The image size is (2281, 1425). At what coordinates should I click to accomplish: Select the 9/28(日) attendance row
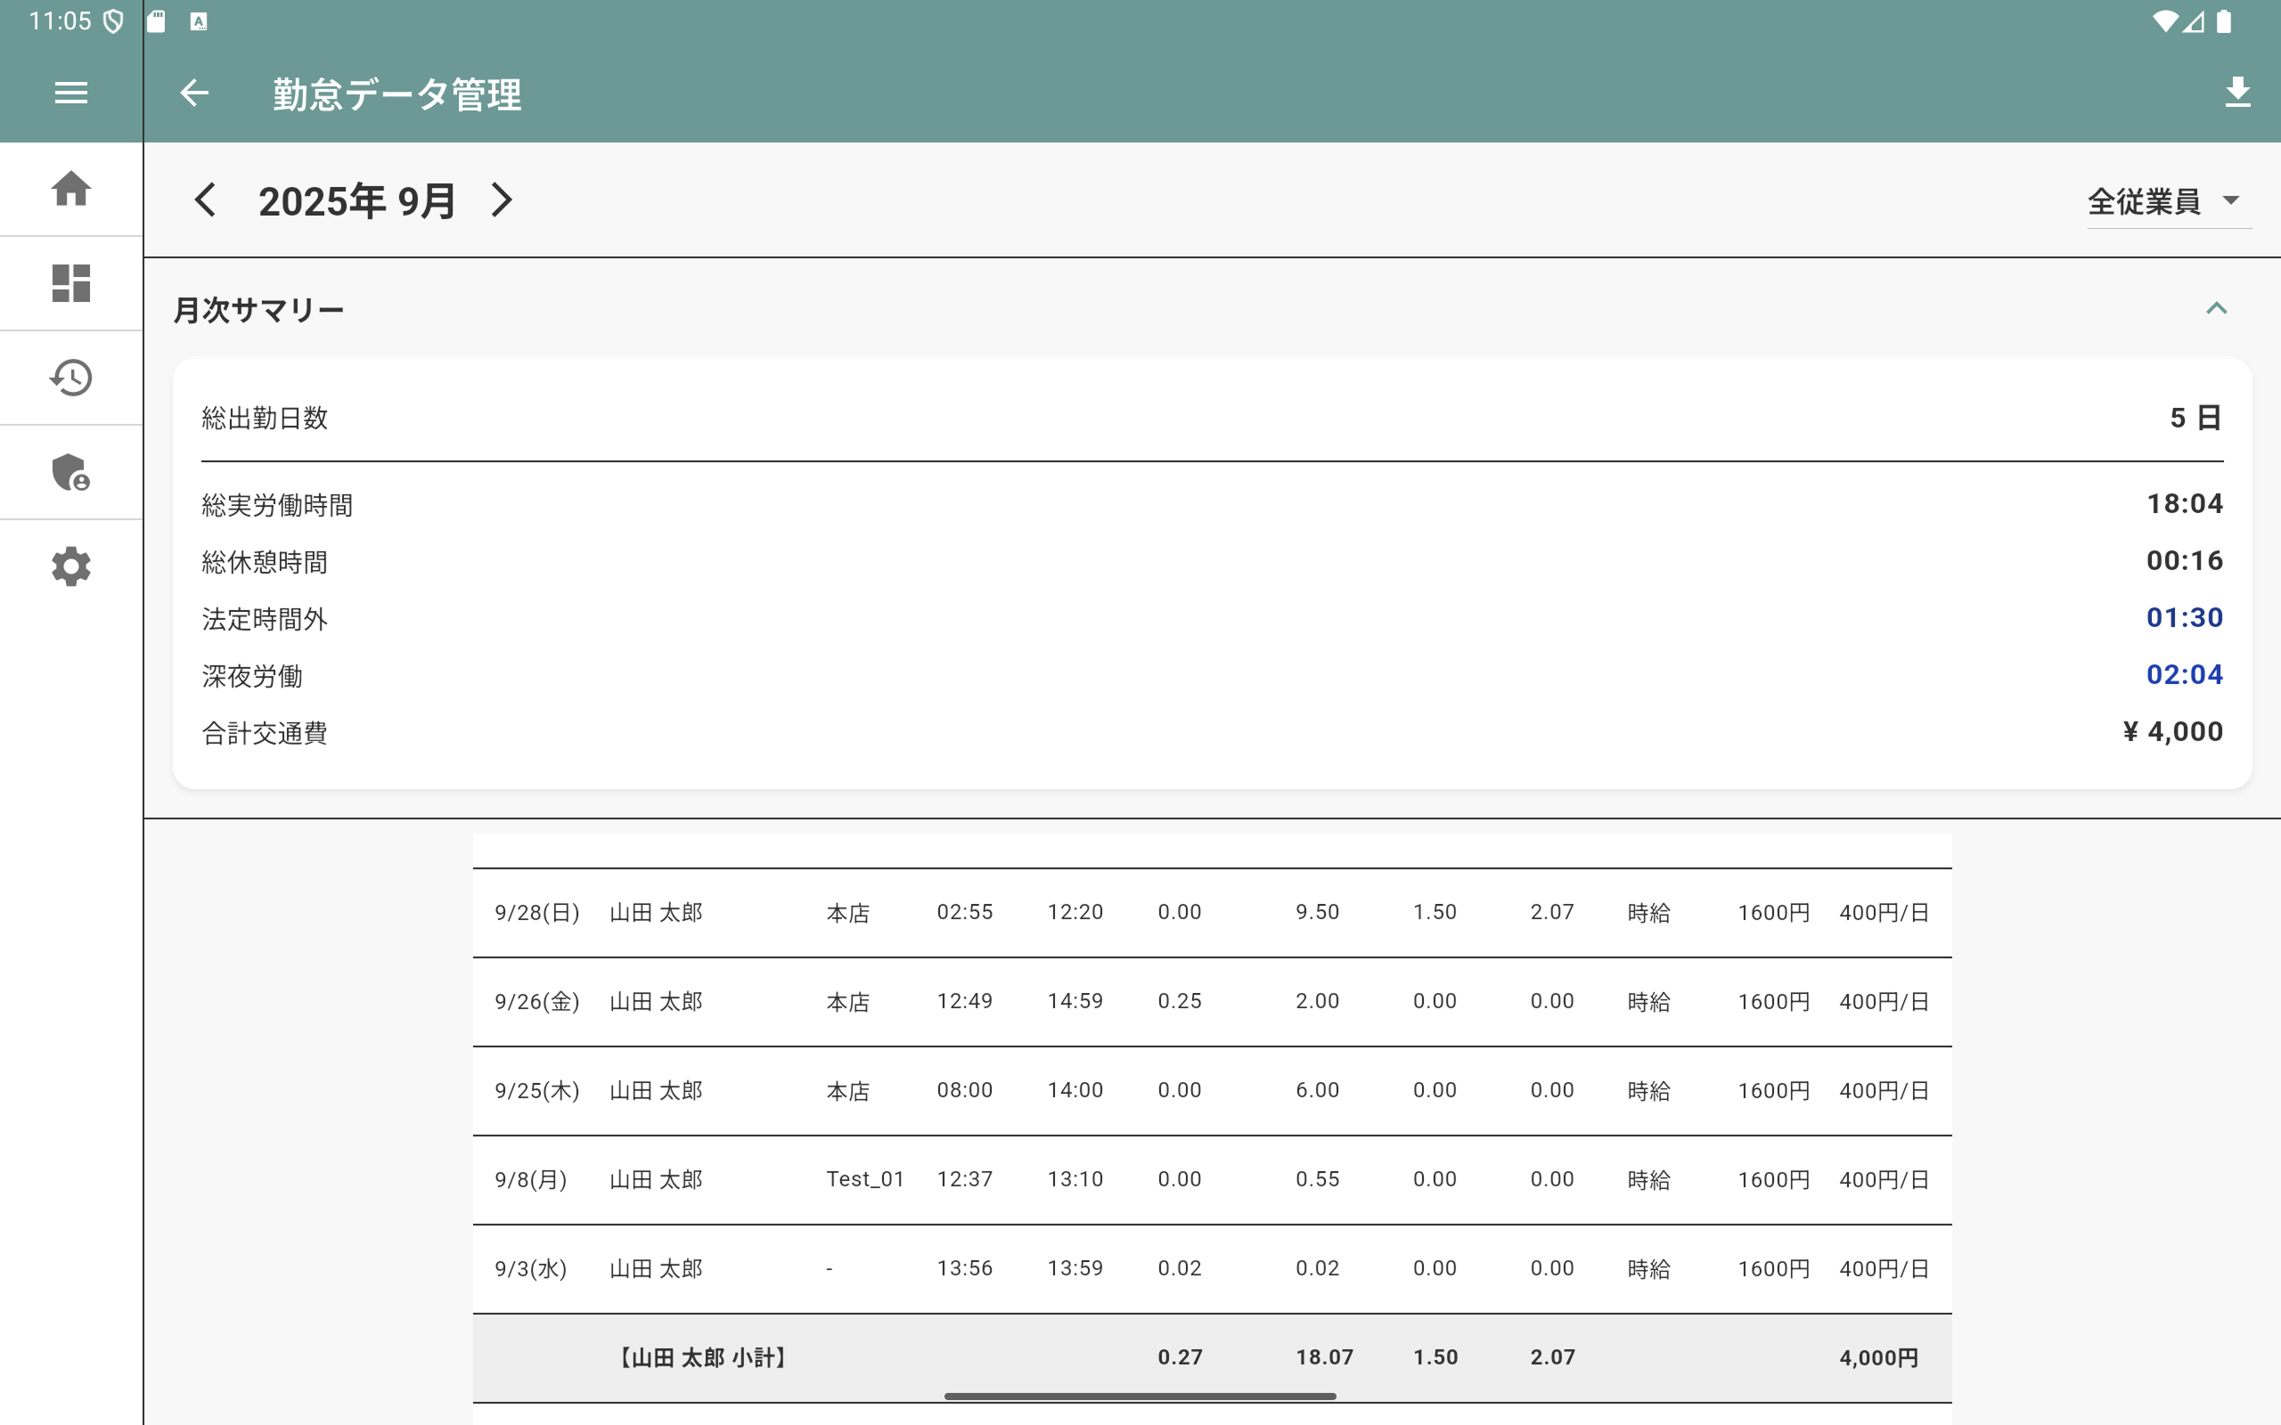[1131, 910]
